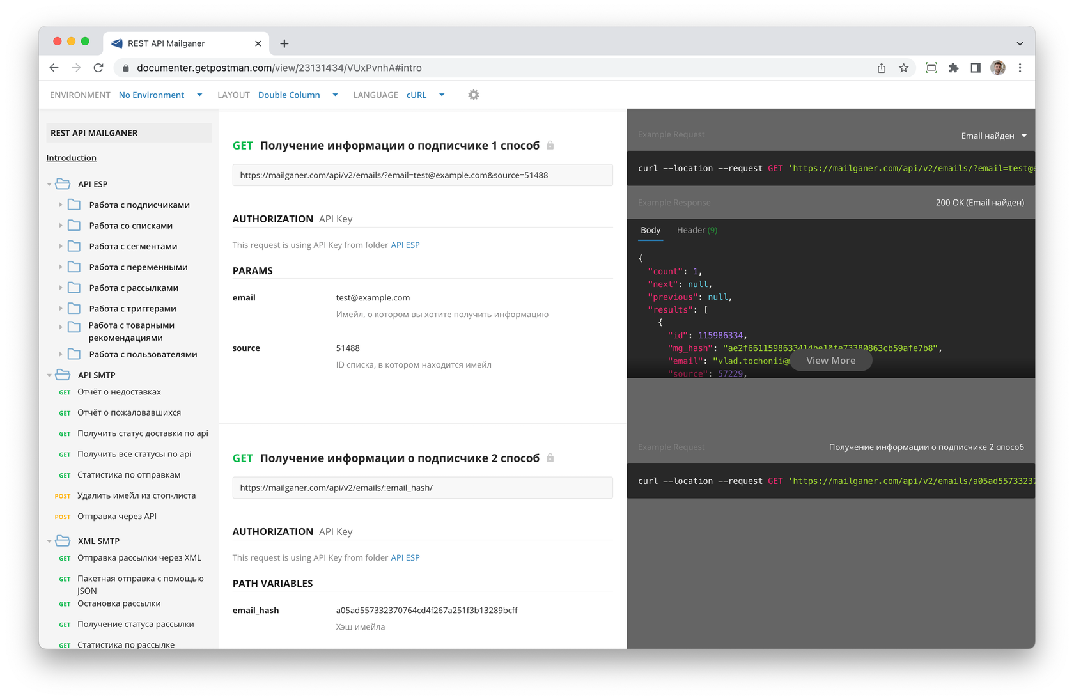
Task: Click the browser address bar URL
Action: pos(279,68)
